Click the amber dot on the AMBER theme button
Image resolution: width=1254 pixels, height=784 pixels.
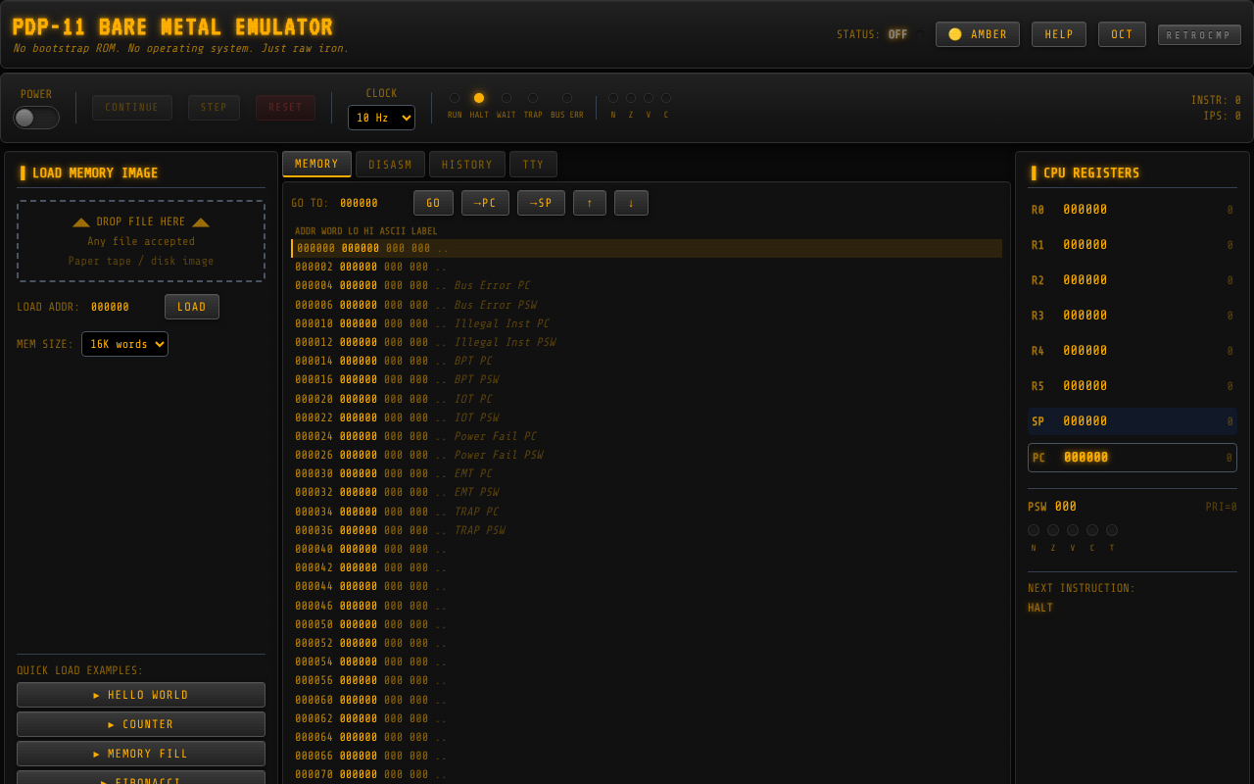click(954, 33)
